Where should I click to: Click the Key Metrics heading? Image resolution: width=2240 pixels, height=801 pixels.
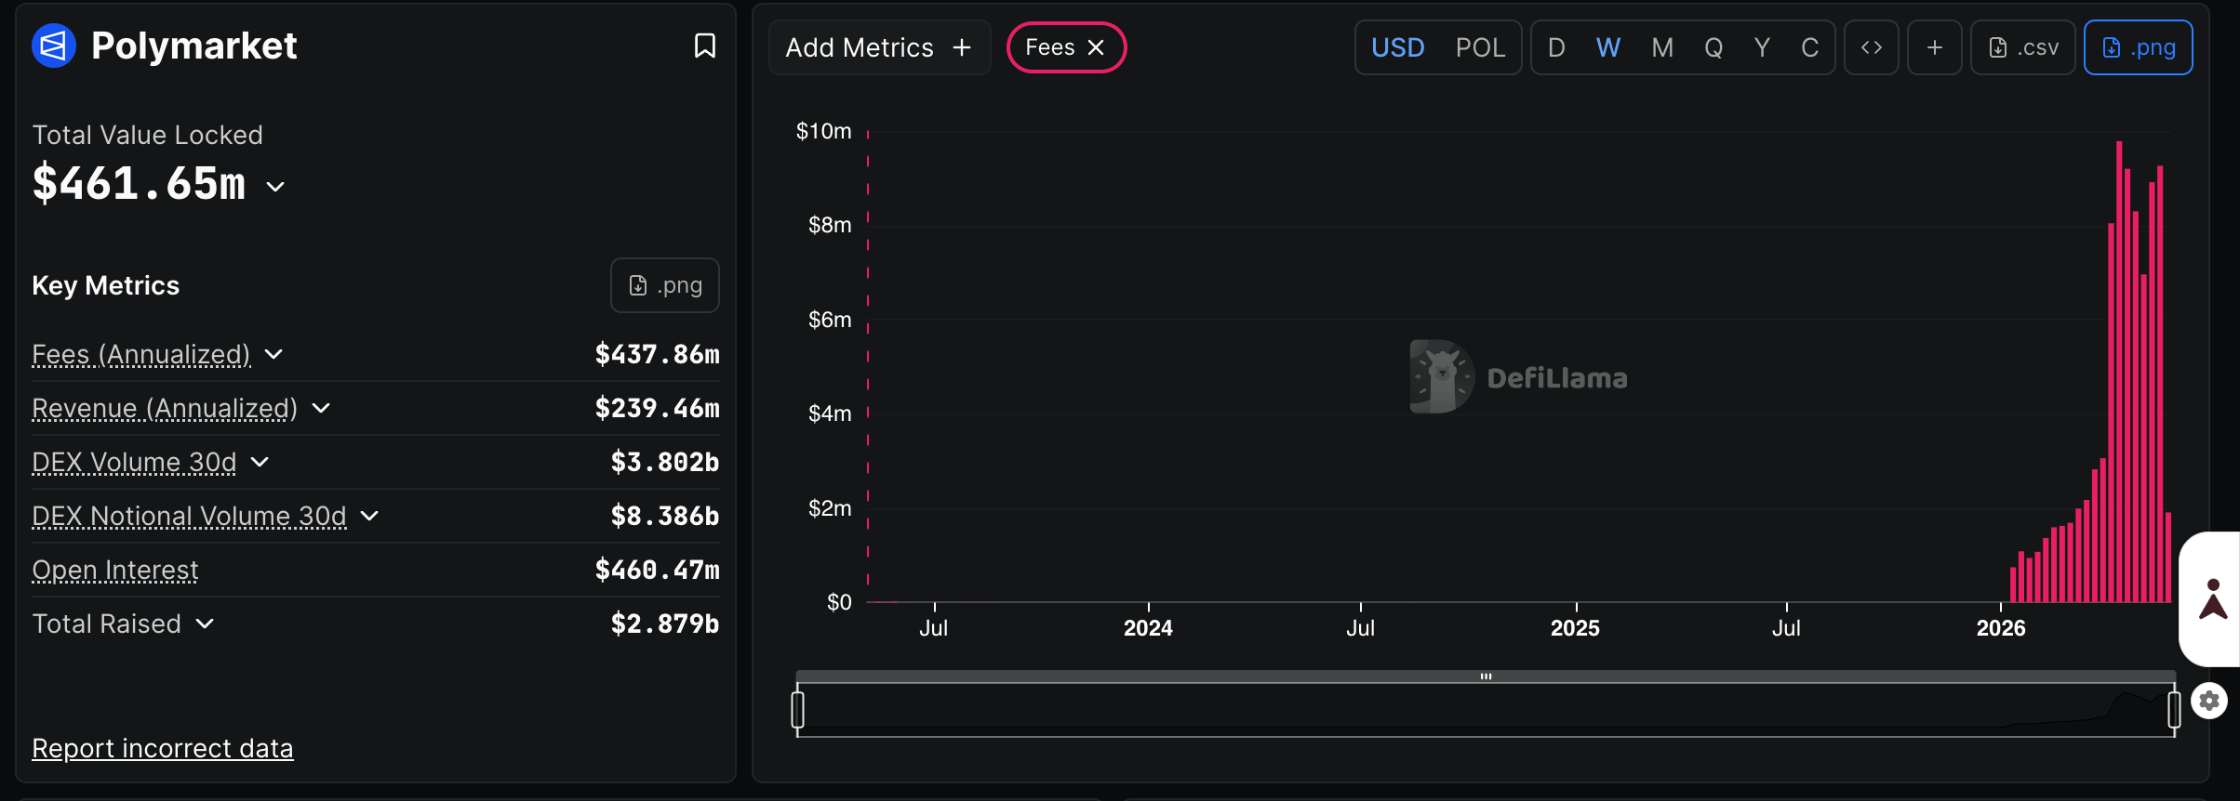point(105,285)
